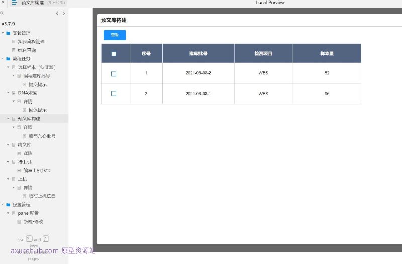402x264 pixels.
Task: Click the 检测项目 column header
Action: [x=263, y=54]
